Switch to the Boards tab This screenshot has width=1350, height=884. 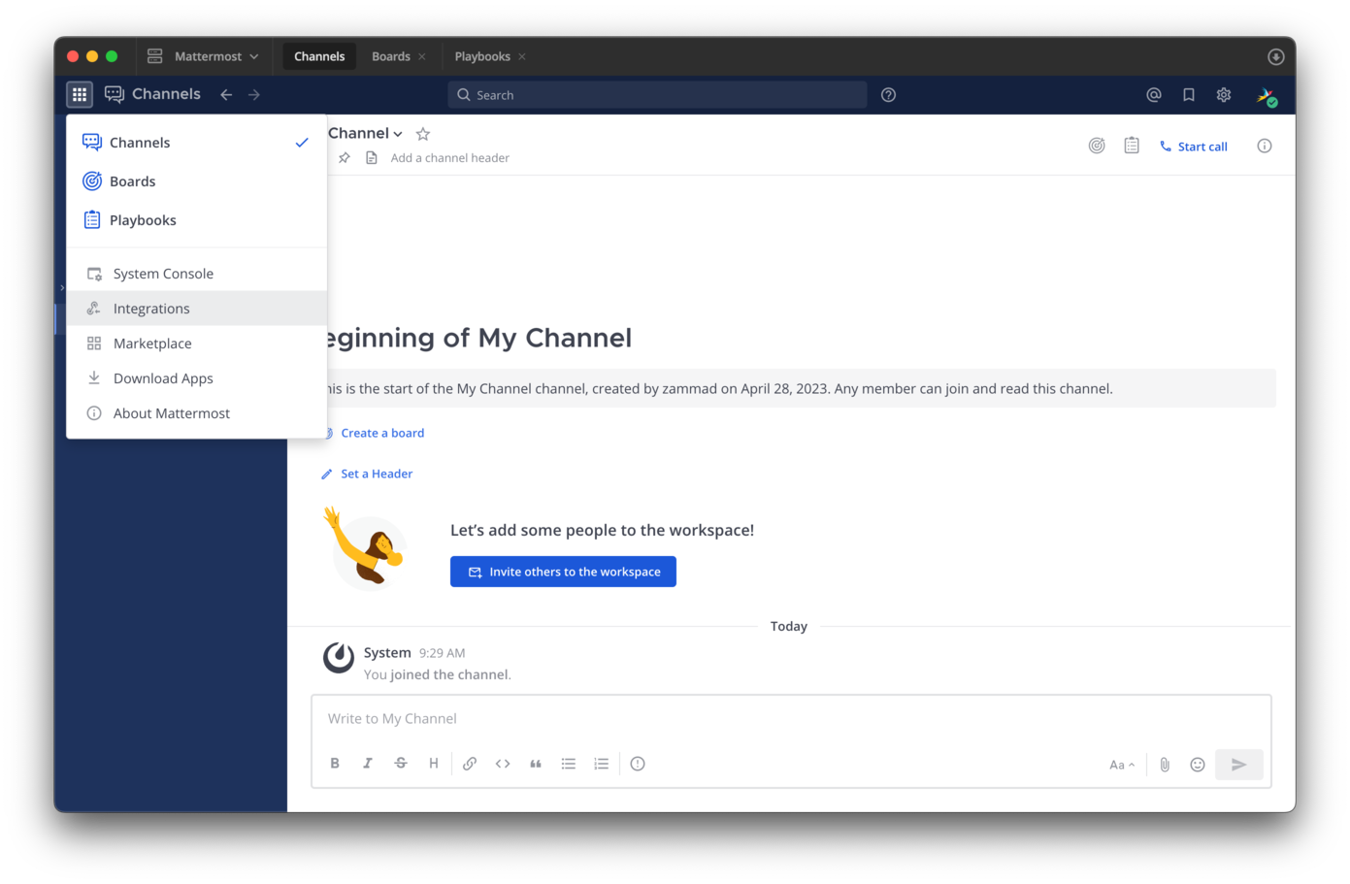point(391,56)
